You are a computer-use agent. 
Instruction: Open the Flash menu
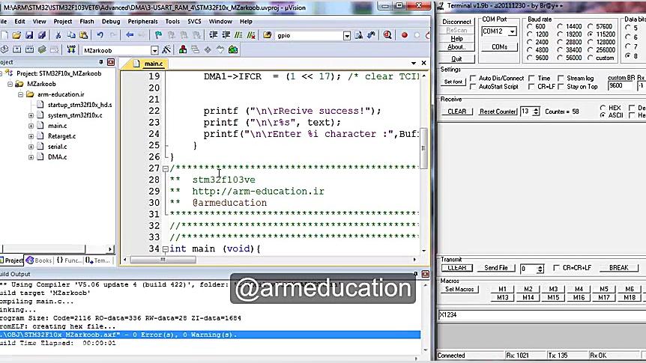[x=86, y=22]
